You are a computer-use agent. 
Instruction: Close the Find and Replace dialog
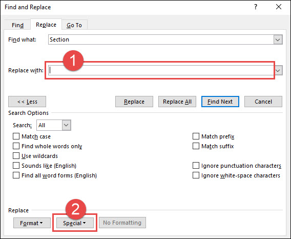[x=279, y=7]
